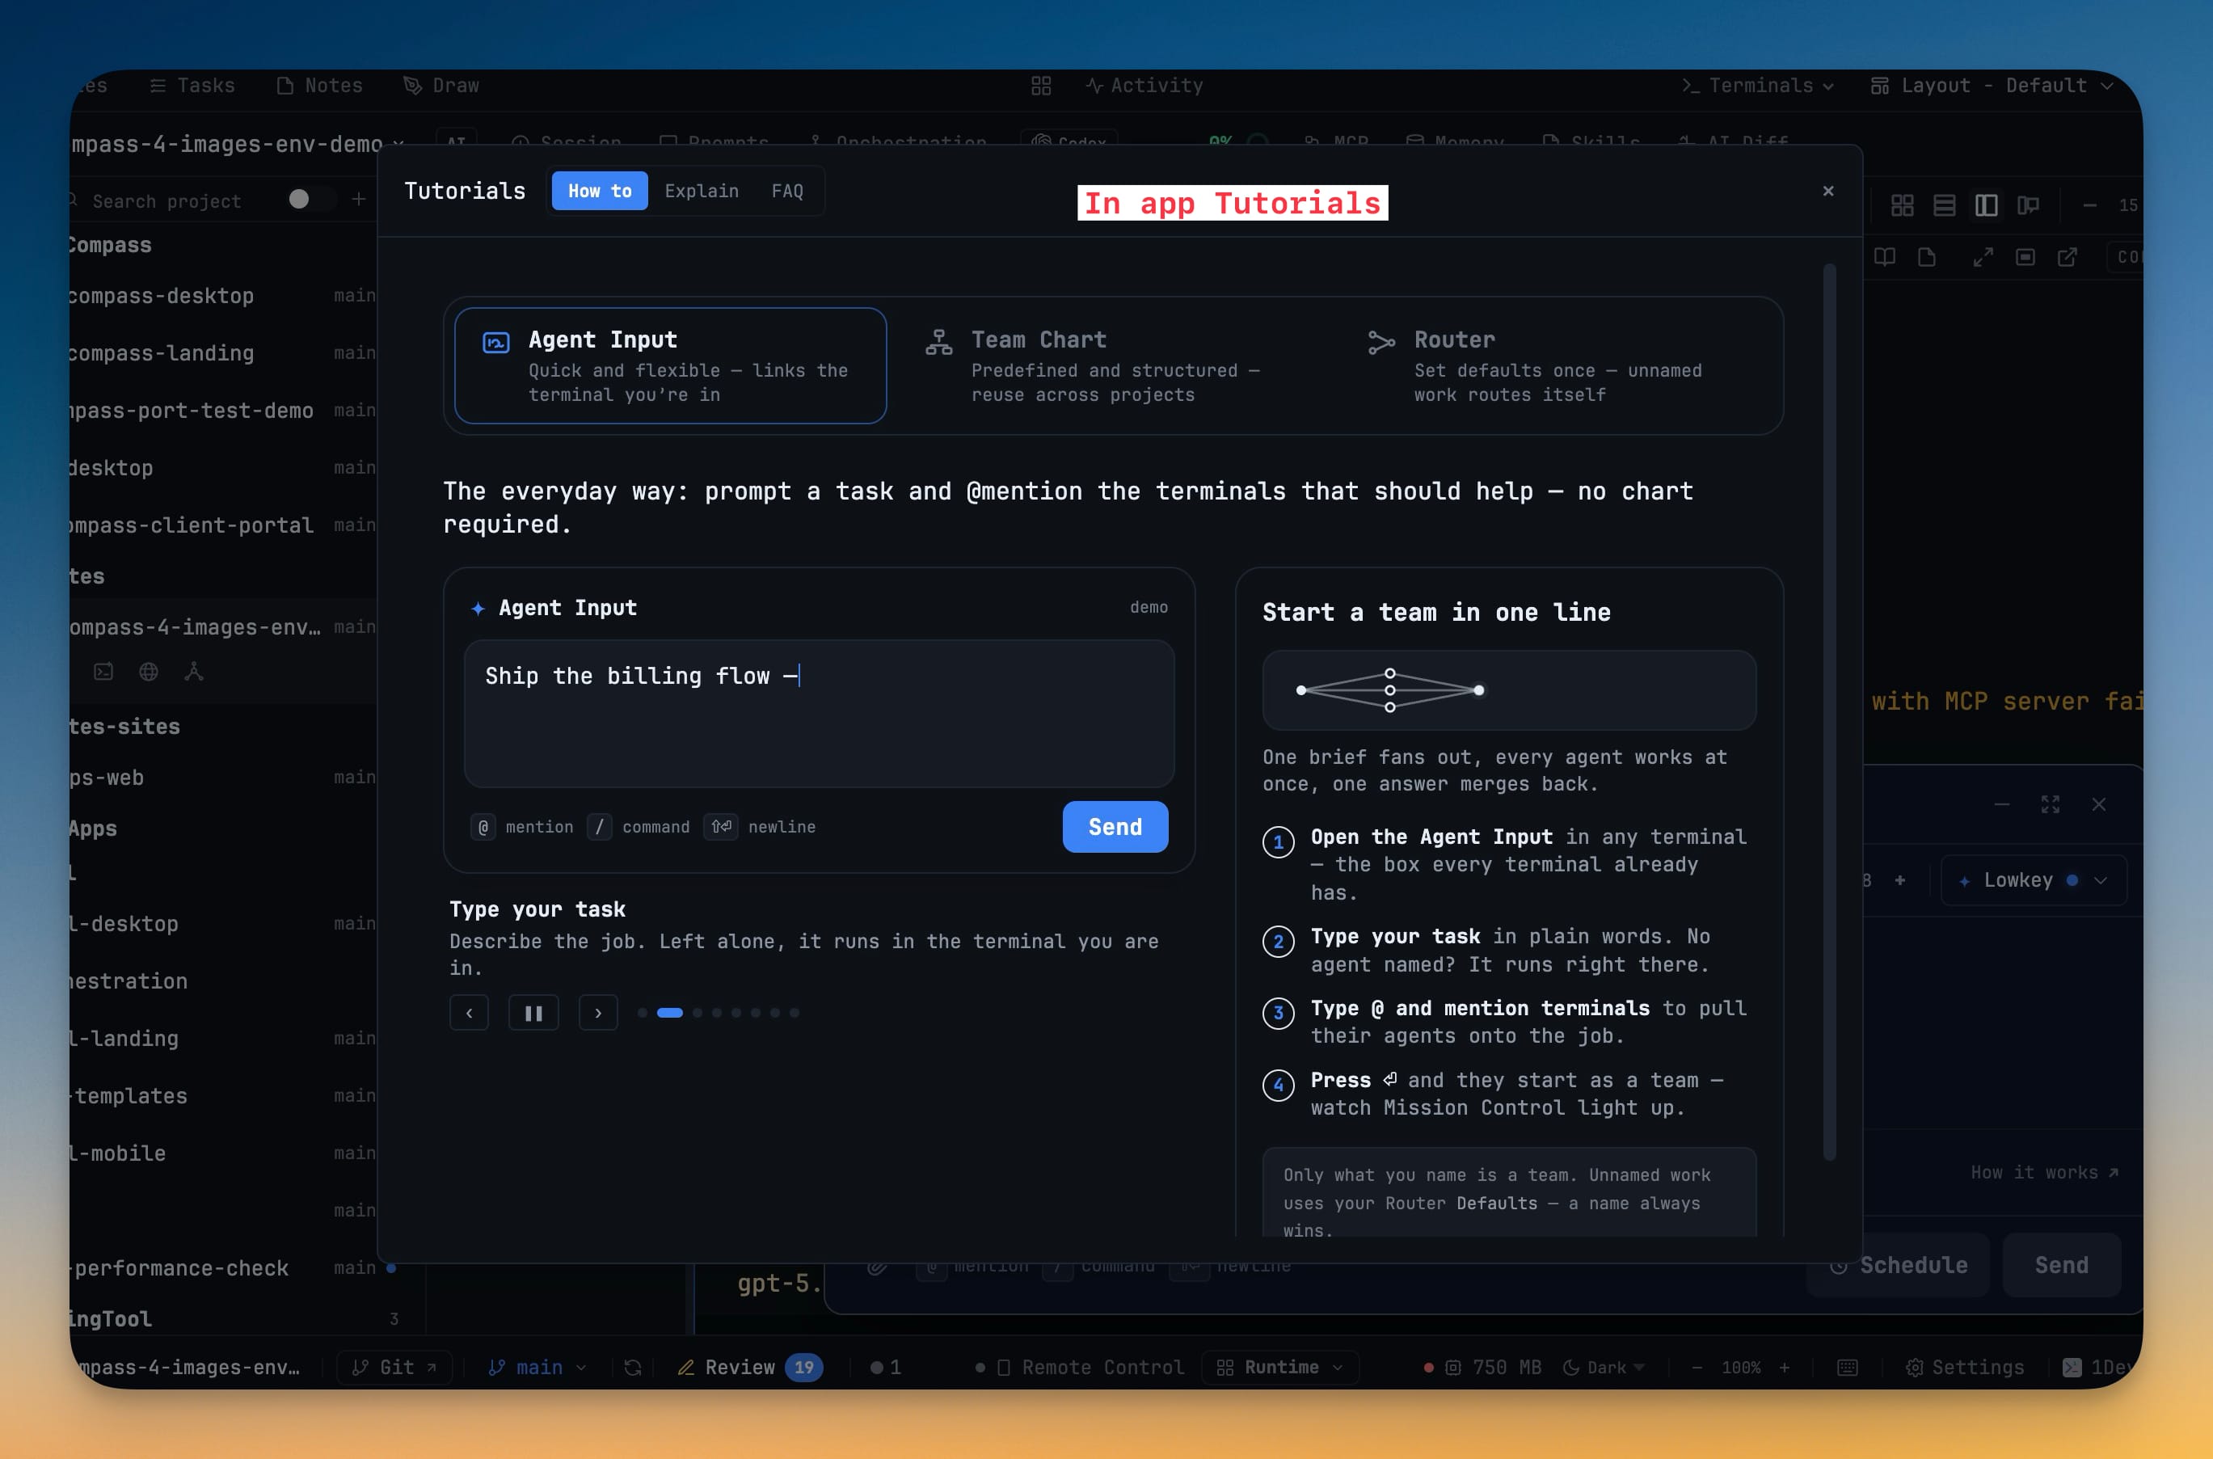Select the ps-web project row
The height and width of the screenshot is (1459, 2213).
coord(223,778)
